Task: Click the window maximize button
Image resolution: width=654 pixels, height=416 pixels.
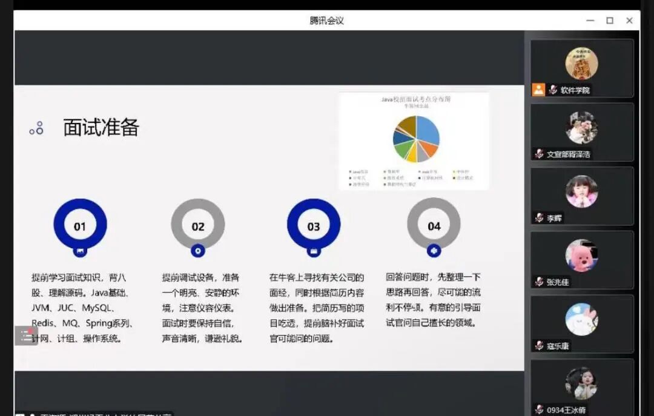Action: pyautogui.click(x=610, y=20)
